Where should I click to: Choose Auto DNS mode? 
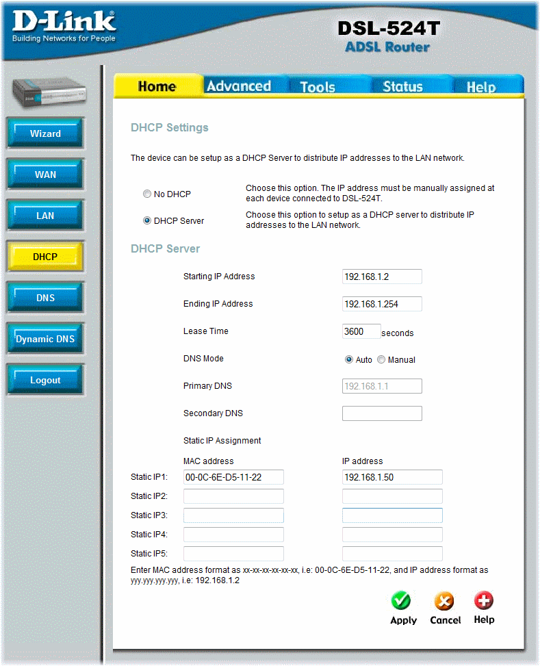[x=349, y=359]
